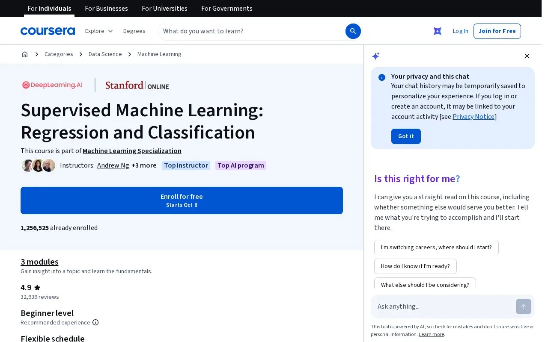Open the Privacy Notice link

(474, 117)
